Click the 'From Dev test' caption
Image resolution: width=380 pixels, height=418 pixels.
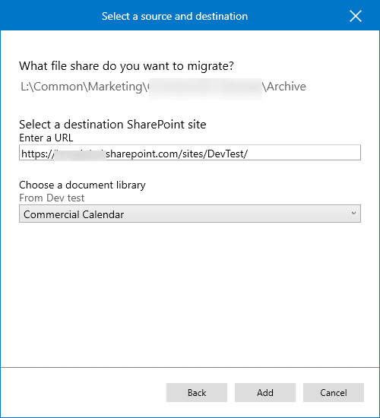point(52,198)
